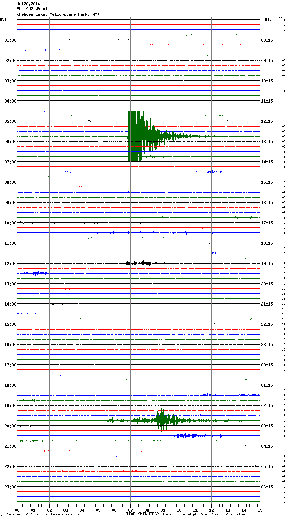Select the 20:00 MST hour label
Image resolution: width=287 pixels, height=519 pixels.
point(10,426)
